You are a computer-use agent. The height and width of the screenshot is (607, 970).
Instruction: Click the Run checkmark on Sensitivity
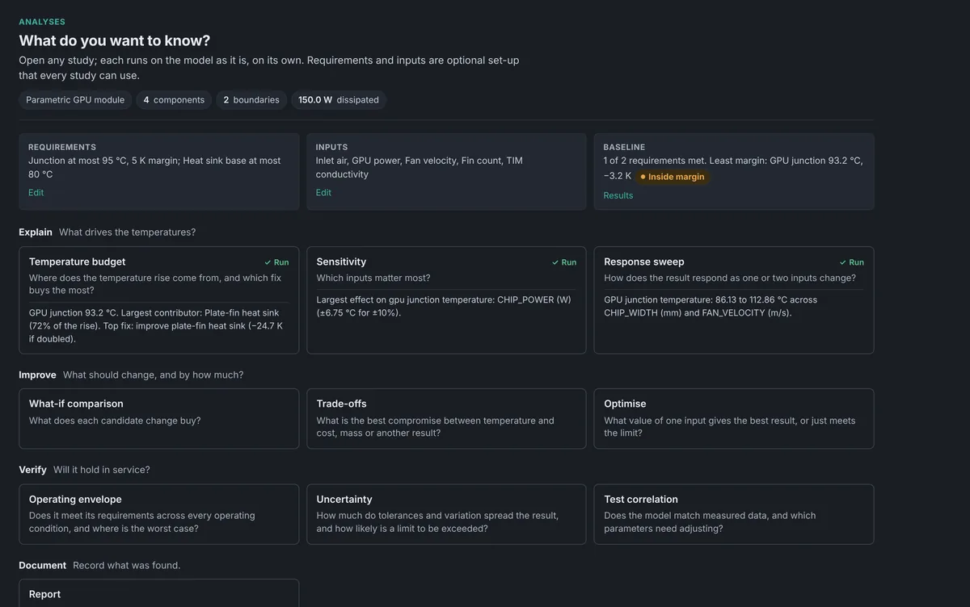(x=564, y=262)
